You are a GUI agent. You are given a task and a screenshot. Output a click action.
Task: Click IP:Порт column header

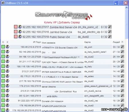click(x=37, y=42)
